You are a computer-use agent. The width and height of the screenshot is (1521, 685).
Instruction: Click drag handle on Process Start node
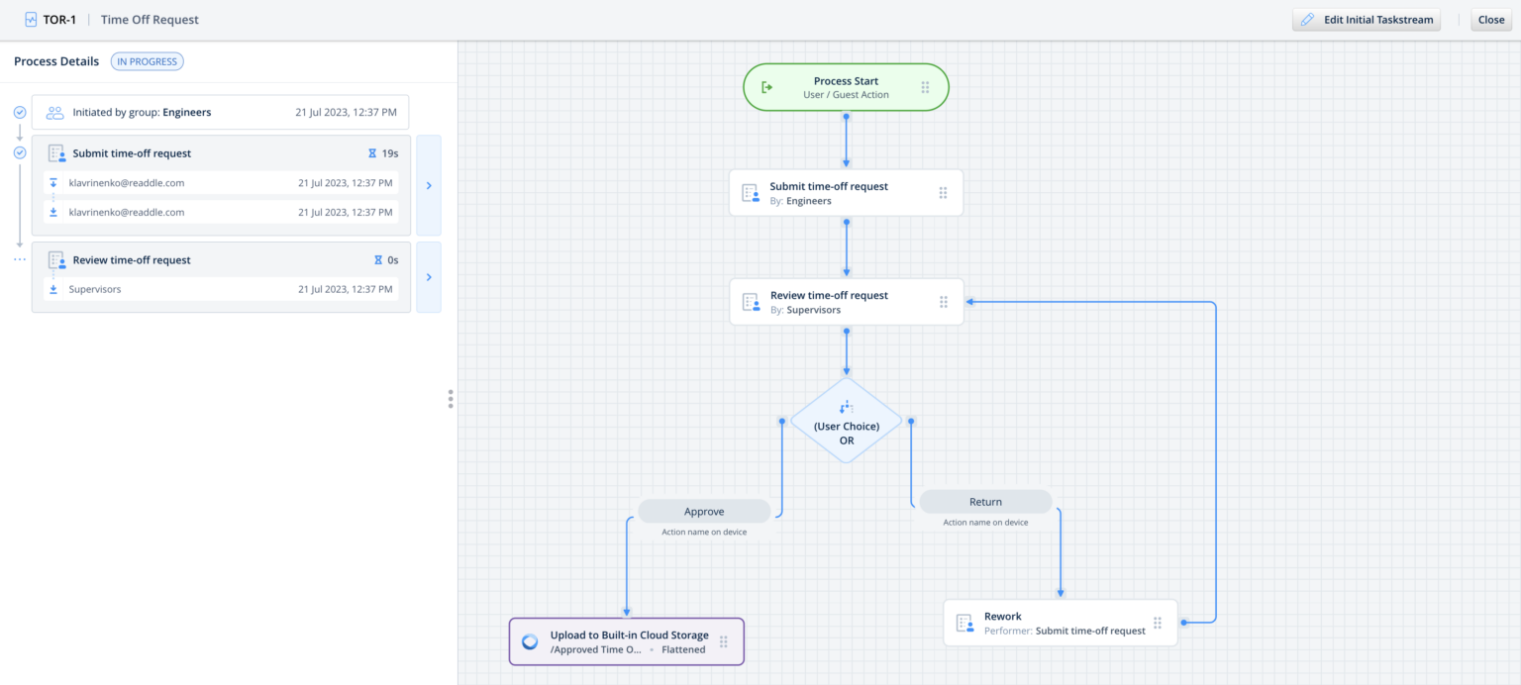tap(925, 87)
